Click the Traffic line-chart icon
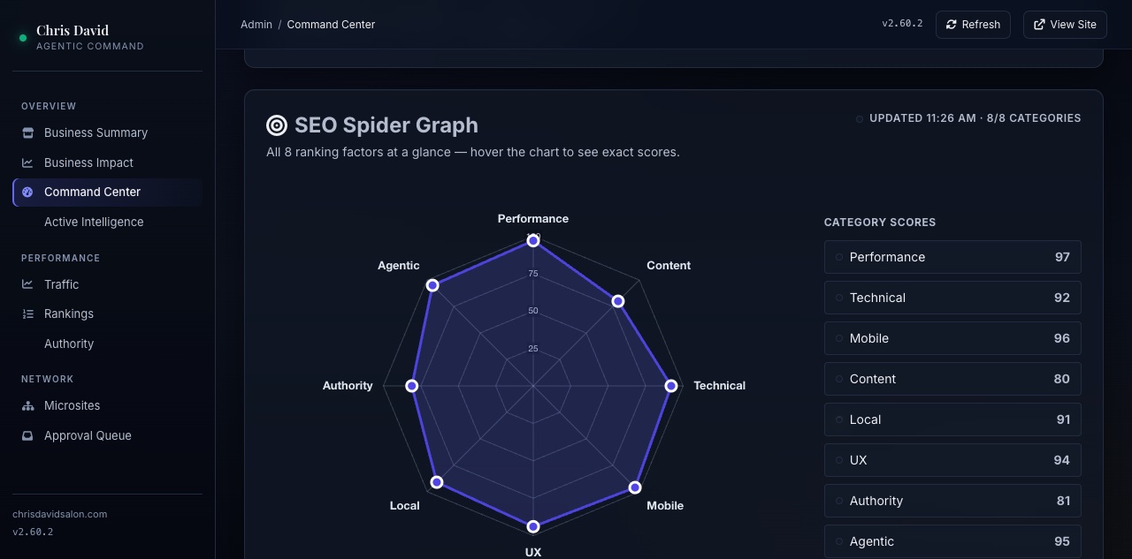Image resolution: width=1132 pixels, height=559 pixels. [27, 284]
